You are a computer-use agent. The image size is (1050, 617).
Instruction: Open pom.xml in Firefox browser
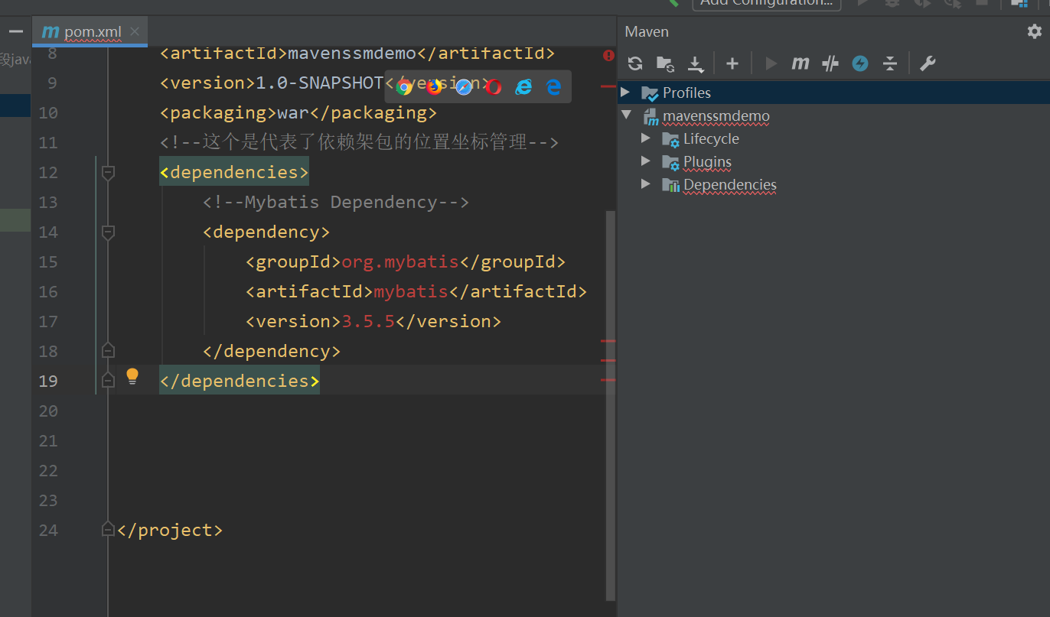pyautogui.click(x=435, y=86)
